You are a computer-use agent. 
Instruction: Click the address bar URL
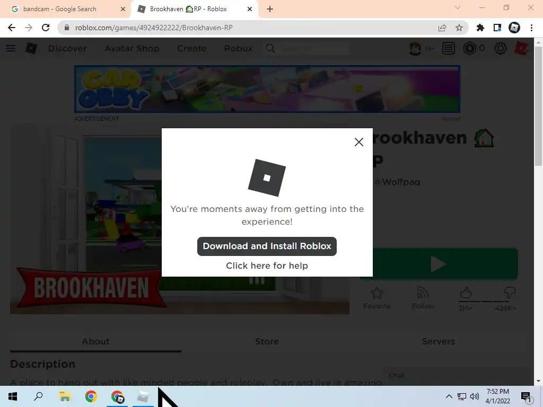pos(154,28)
